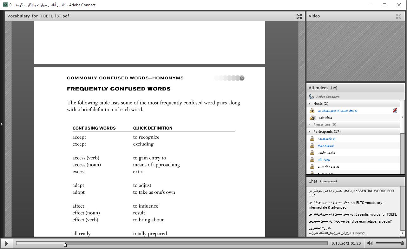Move the recording seek handle
This screenshot has height=249, width=407.
point(65,245)
